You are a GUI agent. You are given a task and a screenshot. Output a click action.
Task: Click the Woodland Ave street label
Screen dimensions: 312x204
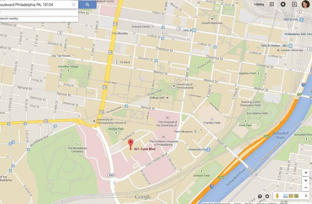point(39,141)
